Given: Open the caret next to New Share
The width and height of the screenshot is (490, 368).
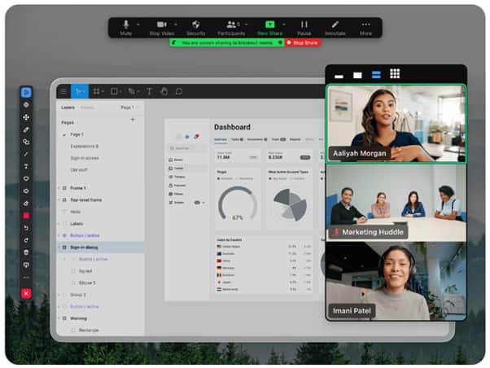Looking at the screenshot, I should click(x=284, y=24).
